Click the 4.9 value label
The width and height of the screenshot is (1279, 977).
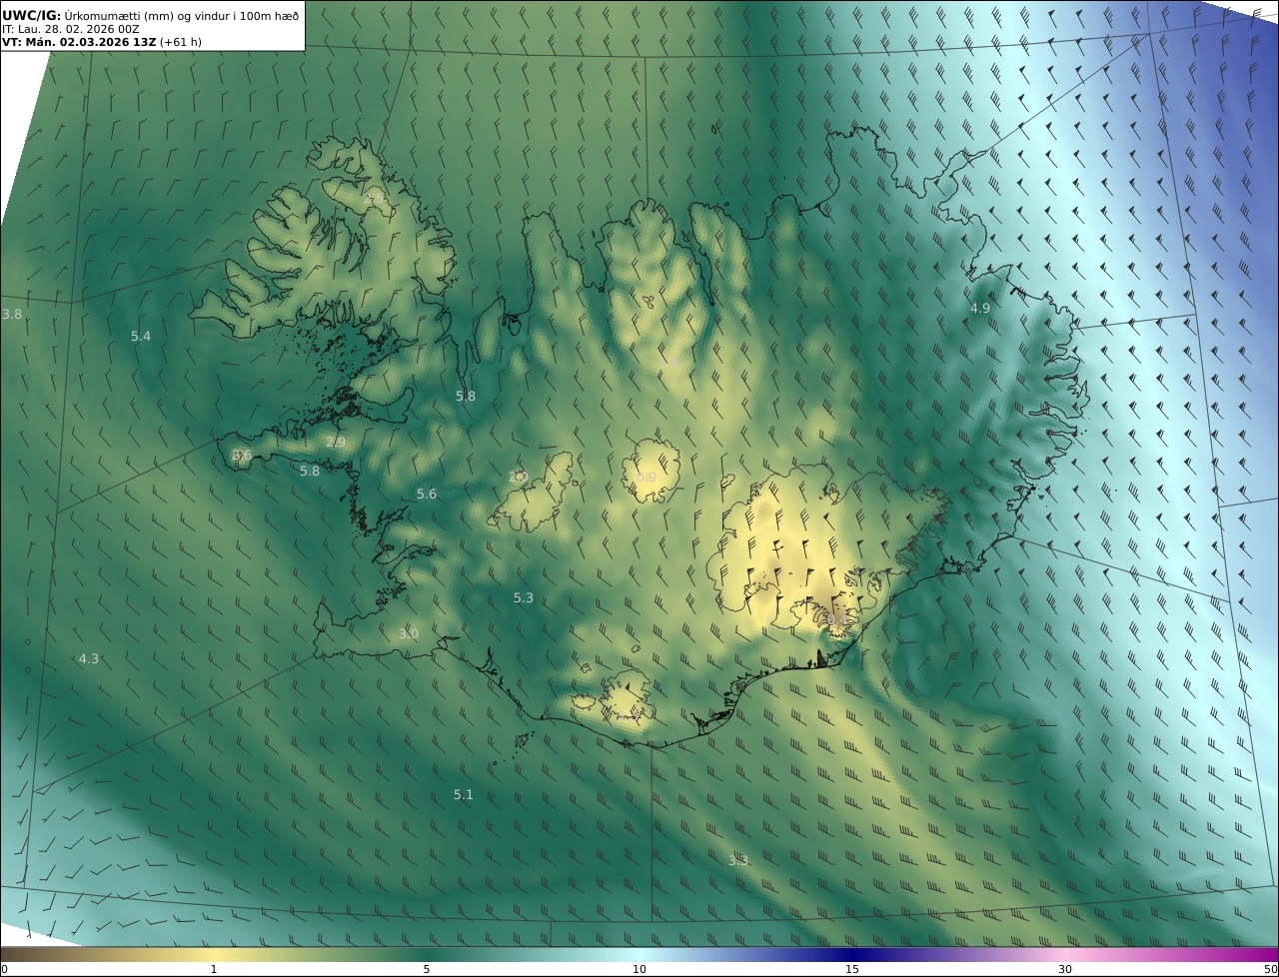coord(980,309)
